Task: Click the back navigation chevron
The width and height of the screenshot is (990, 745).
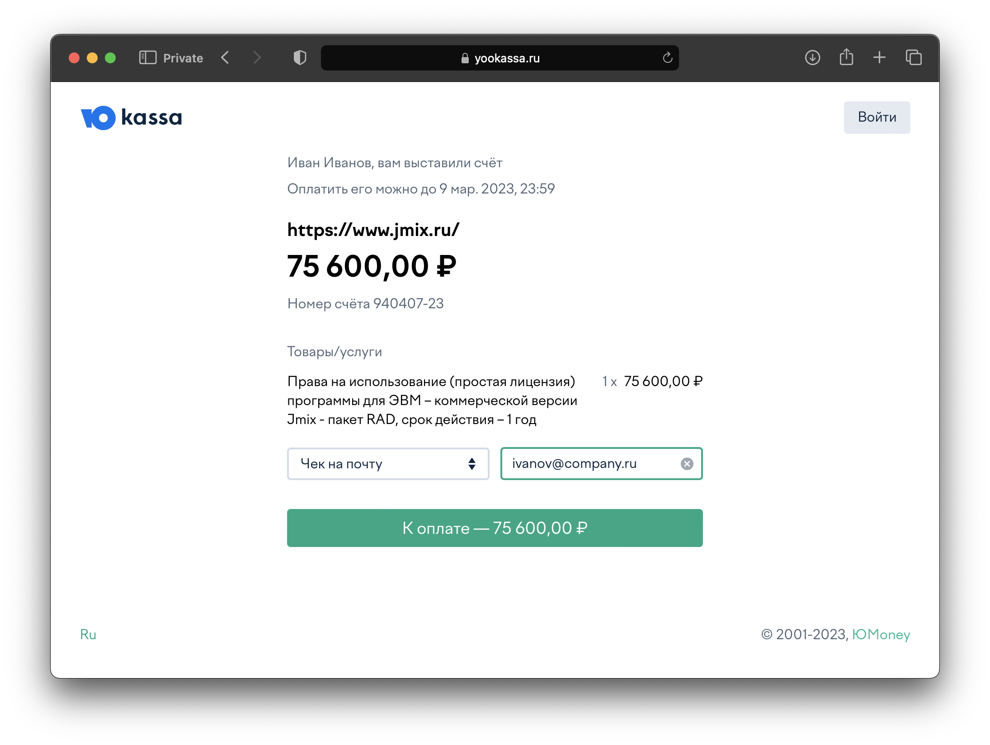Action: point(225,58)
